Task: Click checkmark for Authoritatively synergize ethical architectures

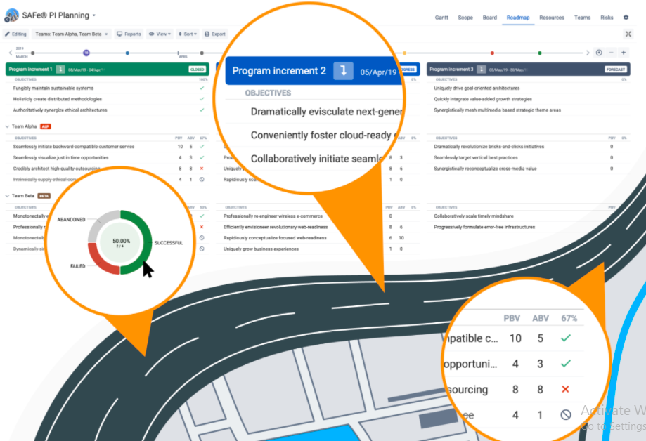Action: pyautogui.click(x=202, y=110)
